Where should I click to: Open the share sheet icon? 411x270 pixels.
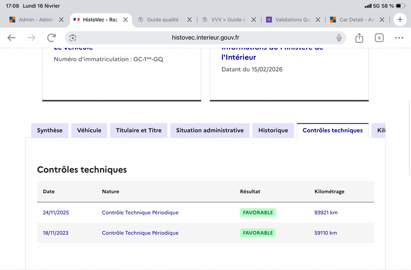point(359,38)
